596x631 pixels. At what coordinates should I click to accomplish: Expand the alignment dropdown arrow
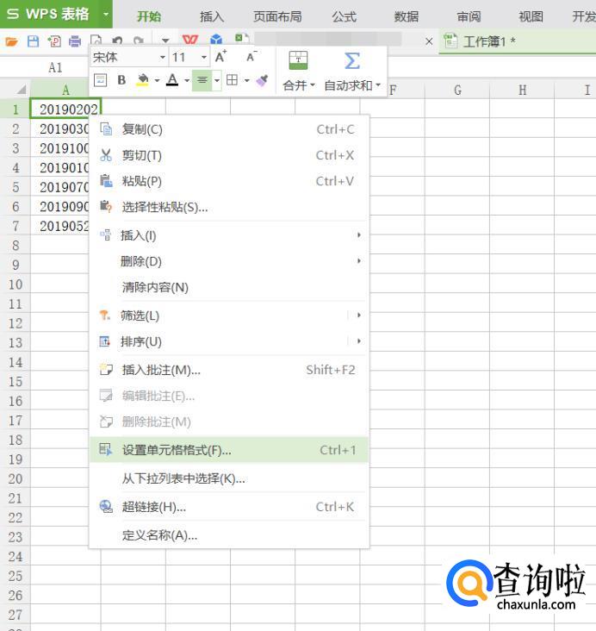(x=217, y=80)
